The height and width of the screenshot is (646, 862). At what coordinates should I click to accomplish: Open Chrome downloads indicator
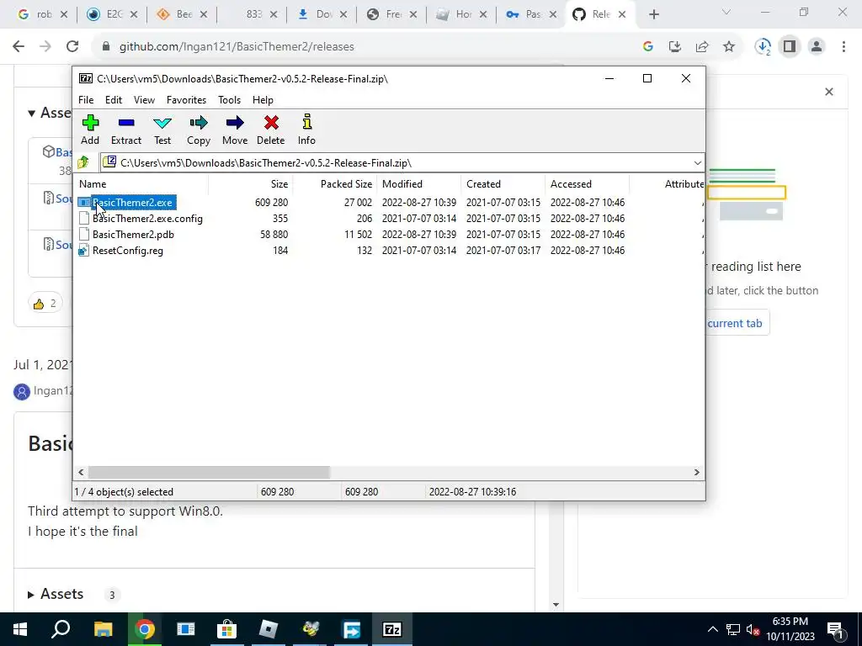[763, 47]
